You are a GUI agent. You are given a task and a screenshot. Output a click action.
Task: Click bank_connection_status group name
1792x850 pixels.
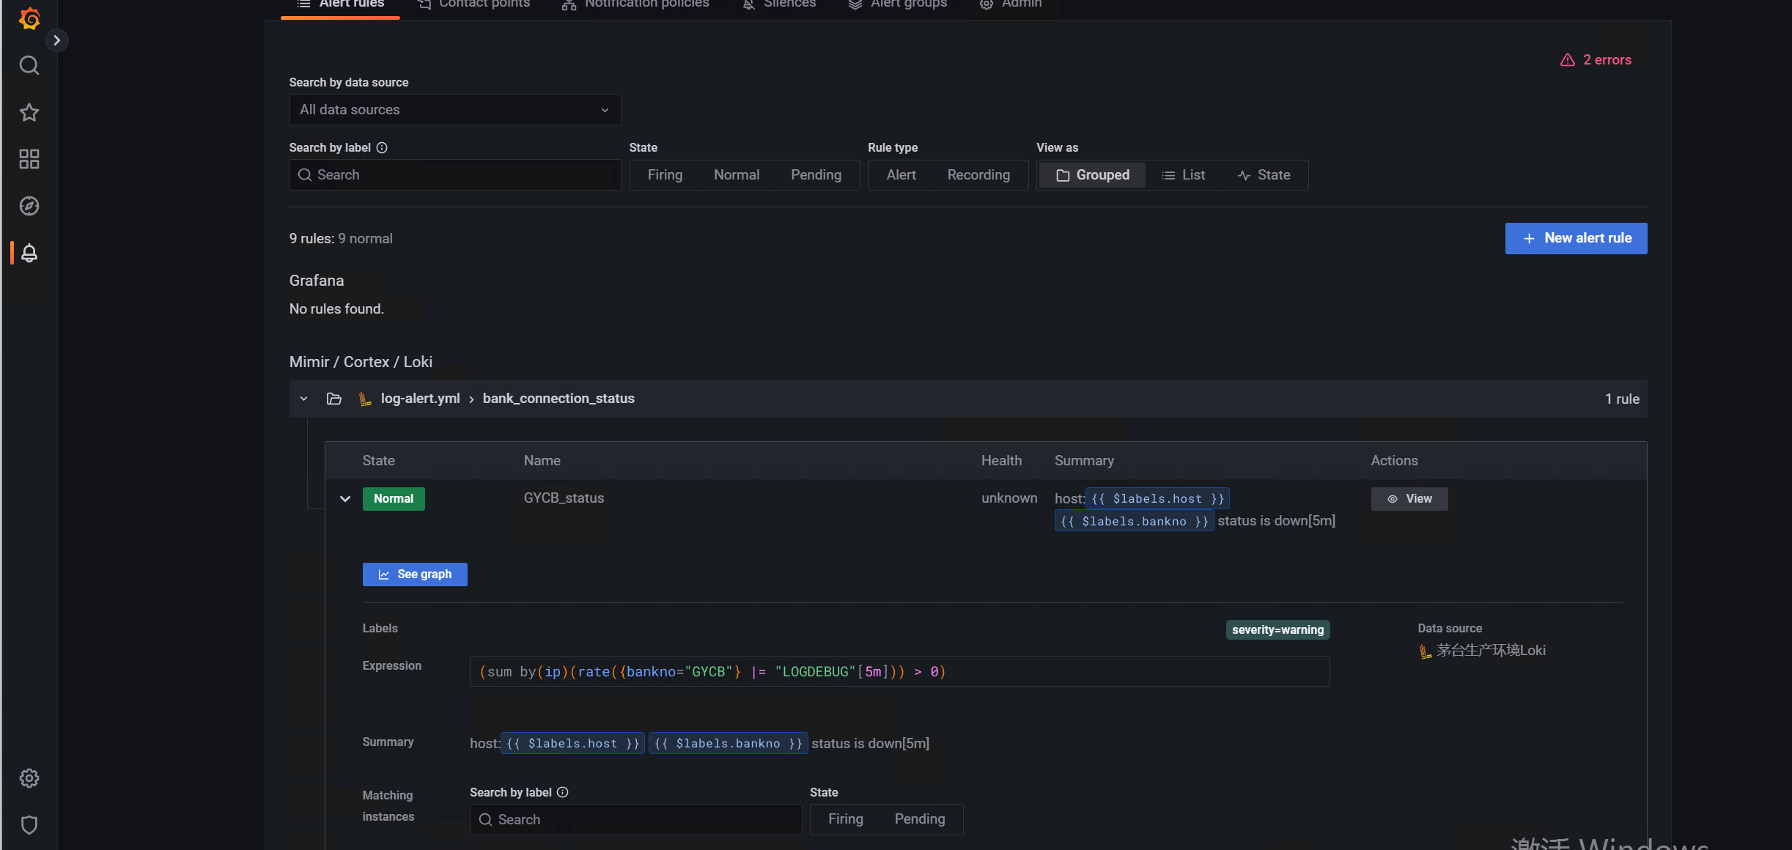558,399
